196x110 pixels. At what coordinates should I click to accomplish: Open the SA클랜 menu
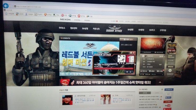point(131,30)
